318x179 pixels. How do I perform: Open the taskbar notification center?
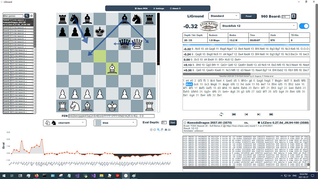point(313,176)
